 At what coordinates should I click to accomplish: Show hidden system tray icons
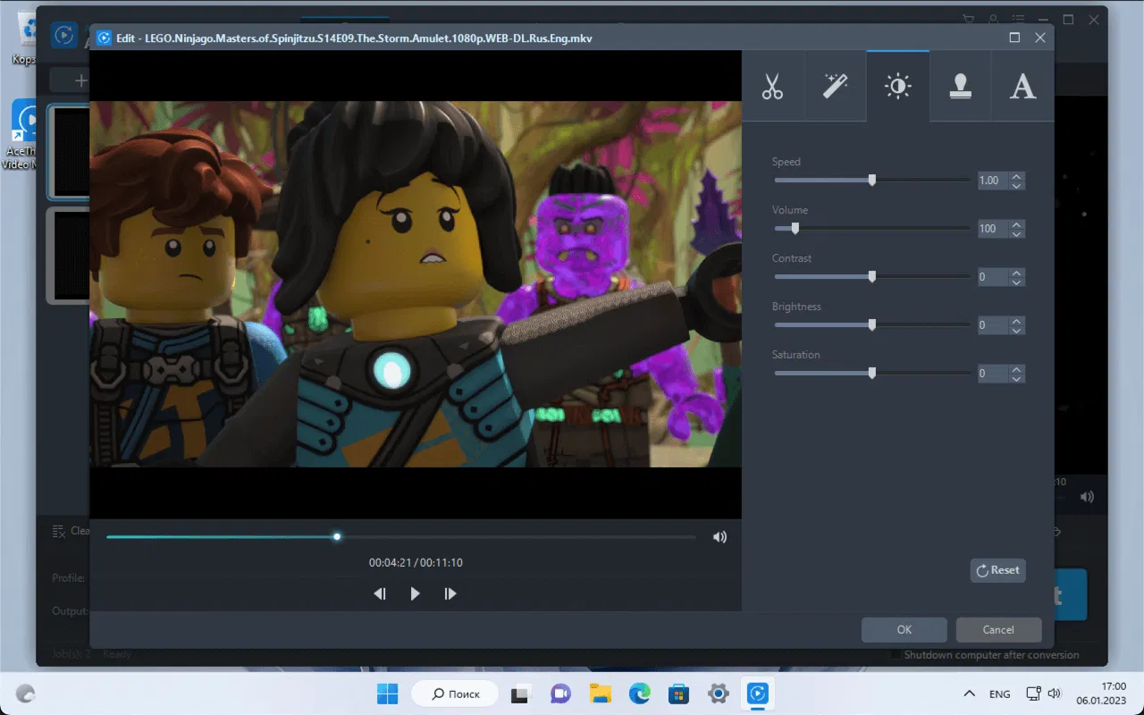pos(969,694)
